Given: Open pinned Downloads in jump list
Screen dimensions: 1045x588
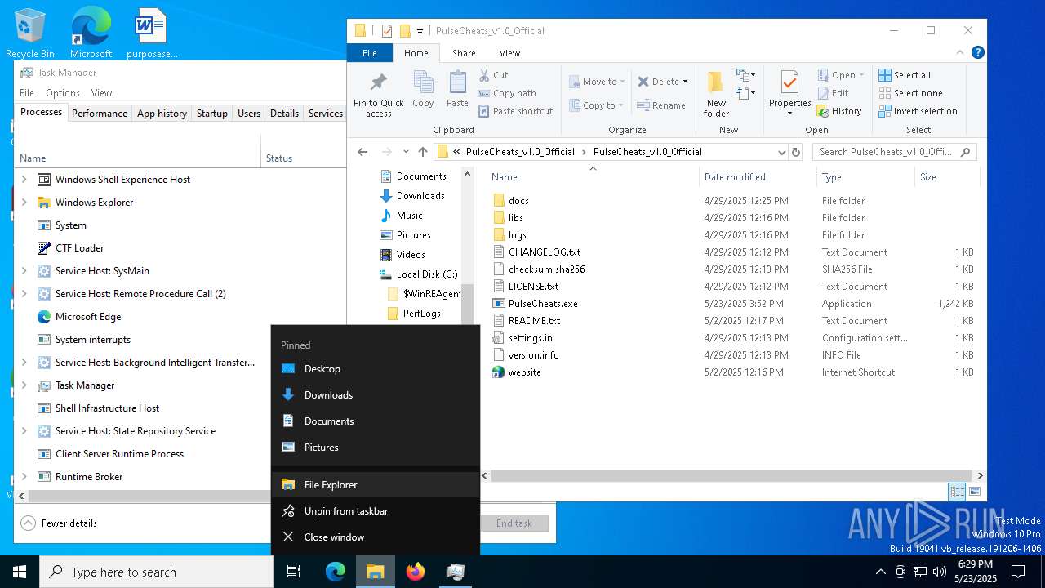Looking at the screenshot, I should click(x=376, y=395).
